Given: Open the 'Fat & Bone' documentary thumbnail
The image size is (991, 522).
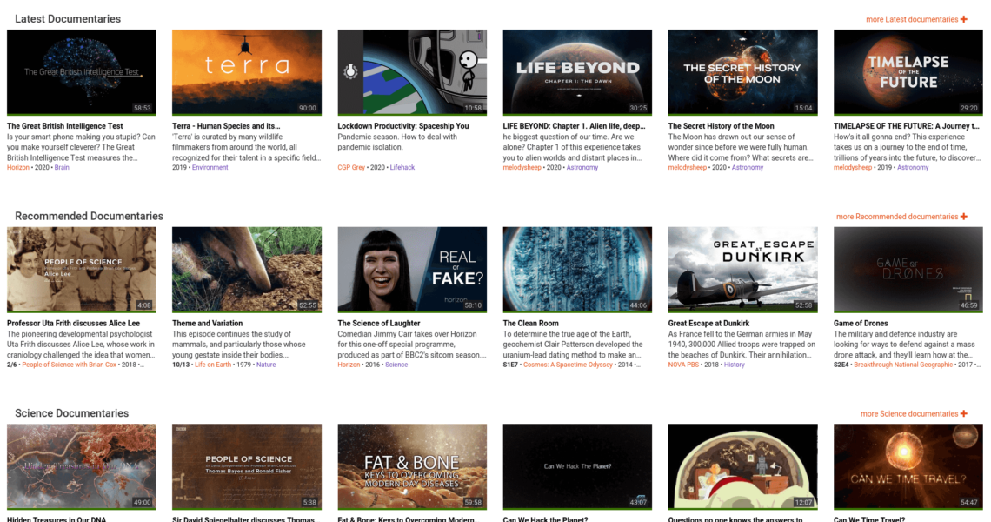Looking at the screenshot, I should [412, 466].
